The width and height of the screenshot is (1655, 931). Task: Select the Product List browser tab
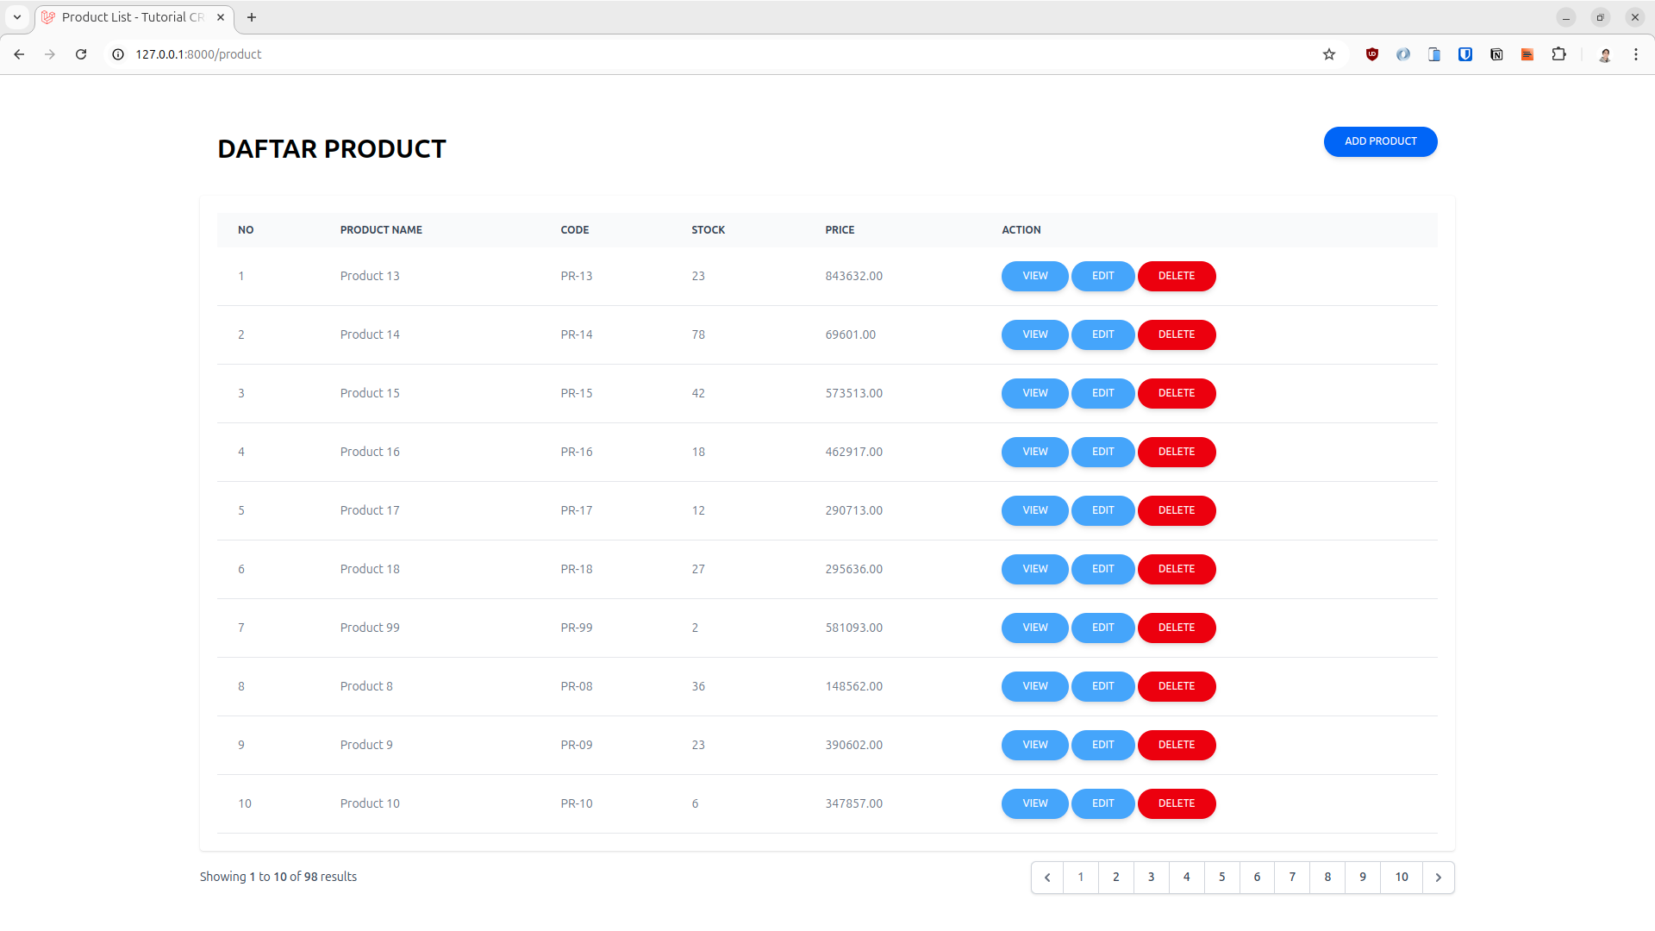(x=129, y=17)
